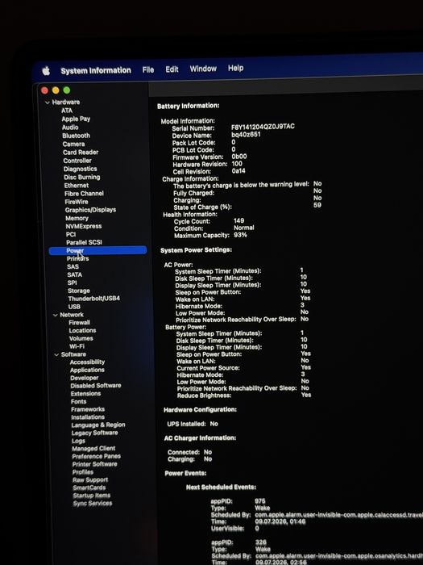Image resolution: width=423 pixels, height=565 pixels.
Task: Select Startup Items in the sidebar
Action: 92,496
